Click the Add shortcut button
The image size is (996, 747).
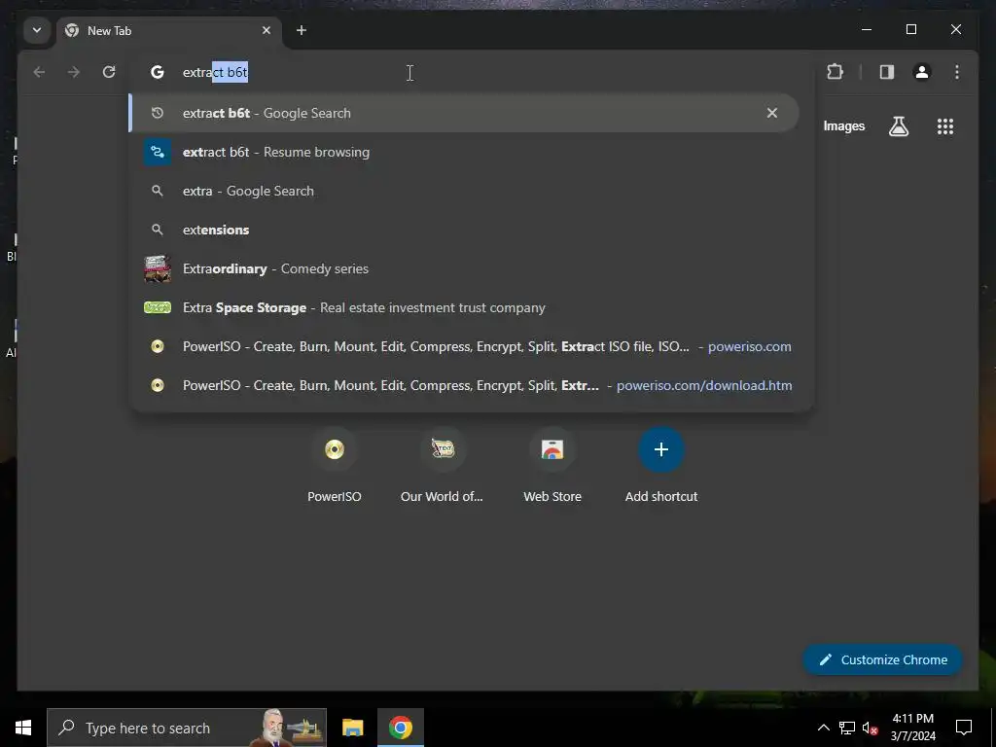click(661, 466)
